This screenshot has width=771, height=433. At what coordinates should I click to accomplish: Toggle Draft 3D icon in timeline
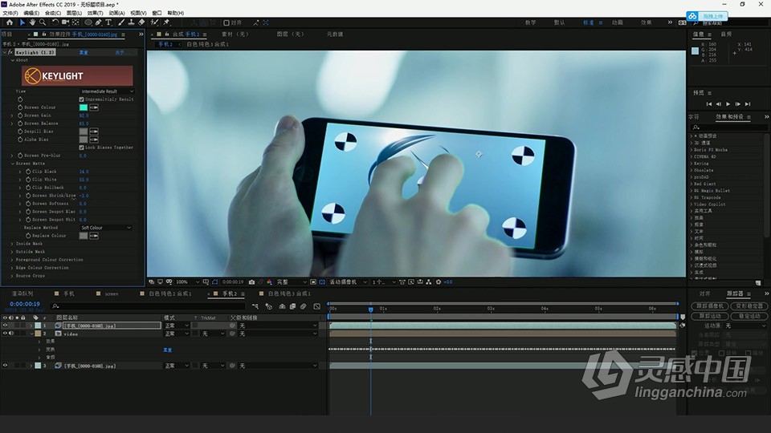point(269,306)
